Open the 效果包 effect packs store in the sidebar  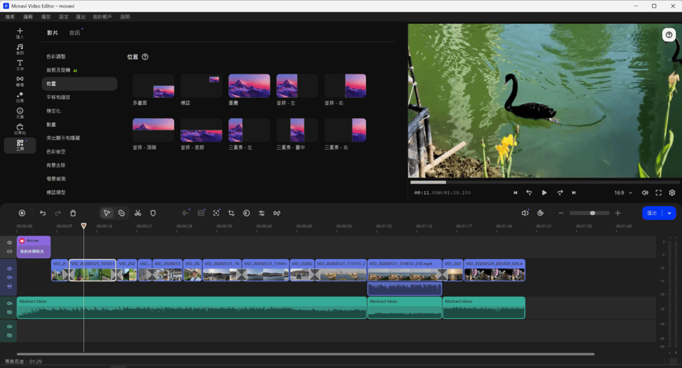(20, 129)
